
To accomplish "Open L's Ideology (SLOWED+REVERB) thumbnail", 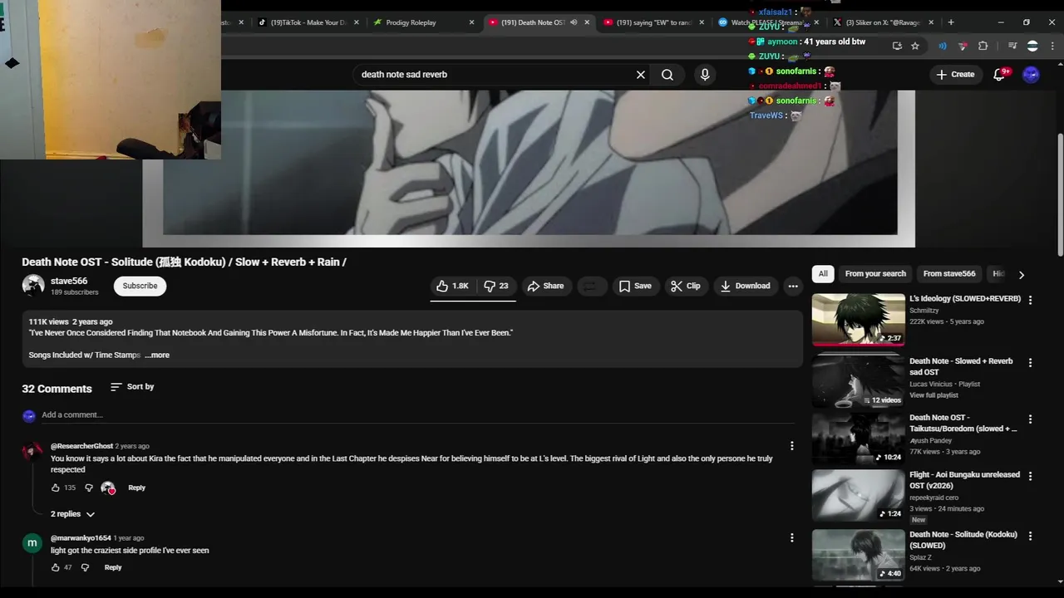I will click(x=859, y=320).
